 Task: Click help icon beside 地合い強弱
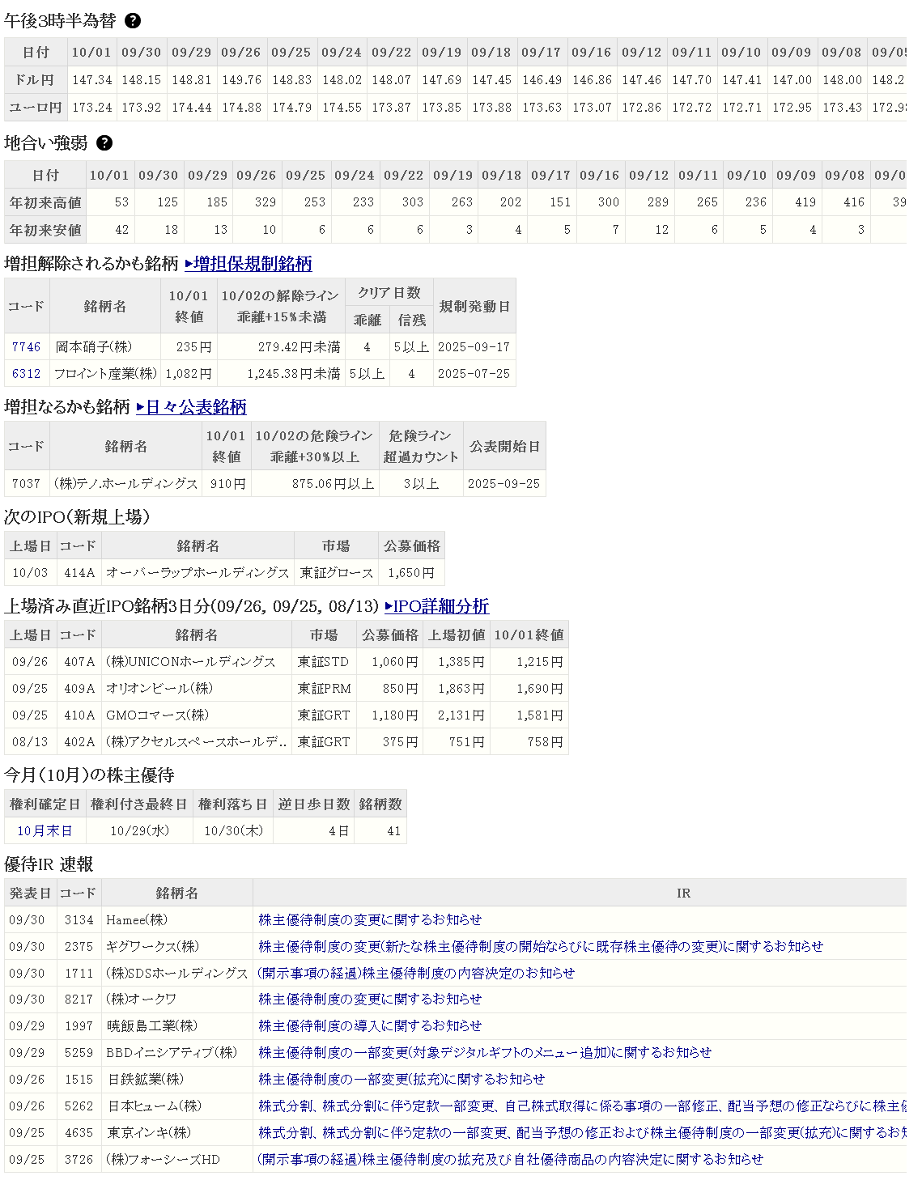(x=104, y=143)
